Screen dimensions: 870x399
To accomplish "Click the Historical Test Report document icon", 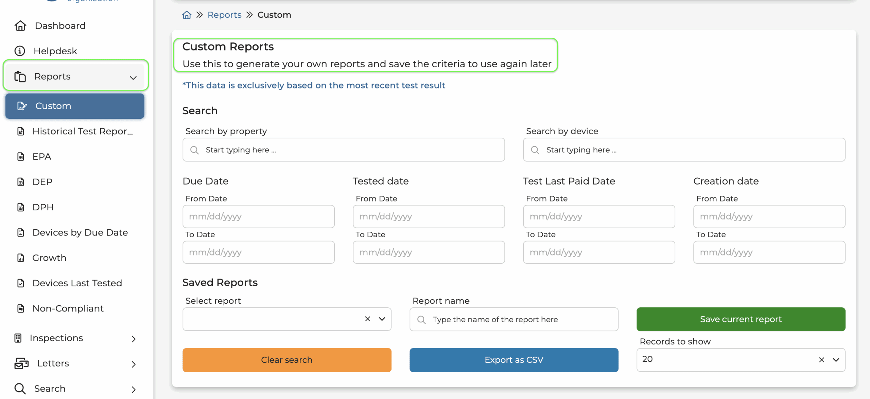I will 21,131.
